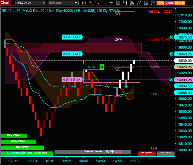Viewport: 193px width, 165px height.
Task: Click the 9.75 position profit marker
Action: coord(91,67)
